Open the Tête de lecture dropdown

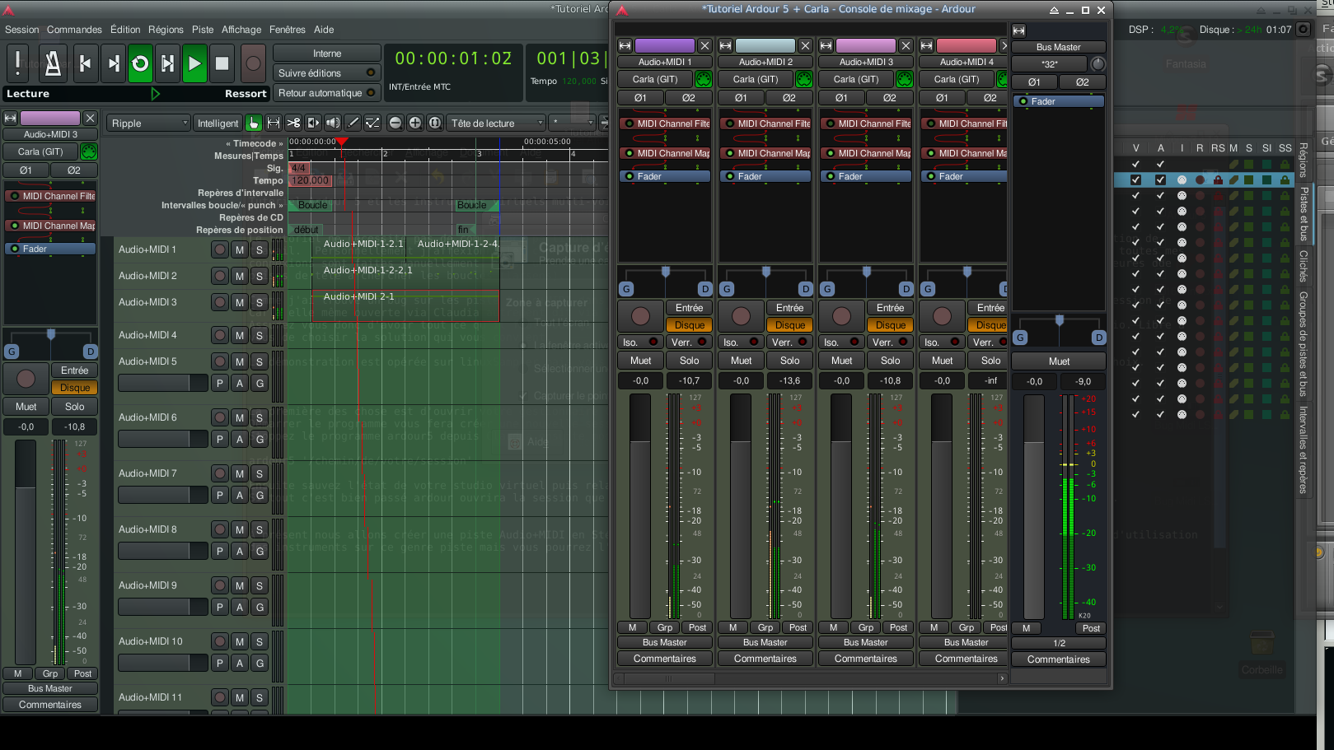click(x=496, y=123)
